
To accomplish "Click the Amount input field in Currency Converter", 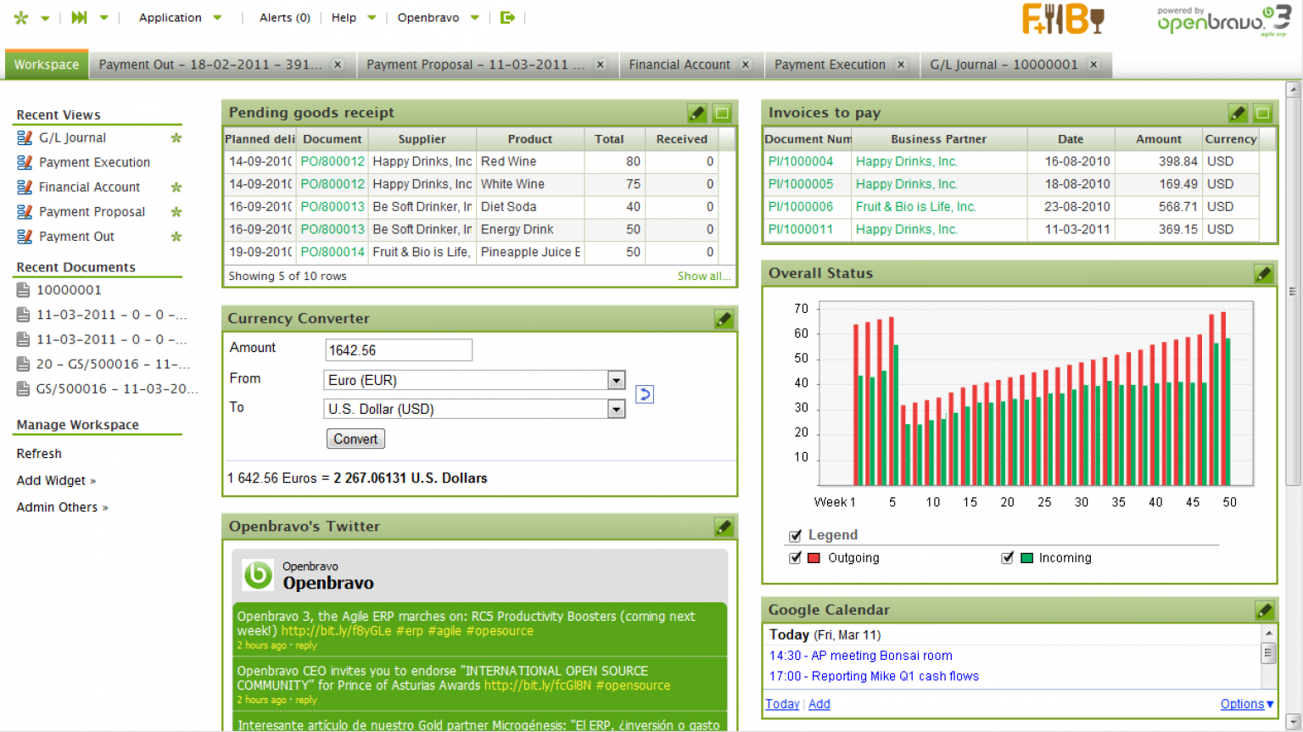I will coord(399,349).
